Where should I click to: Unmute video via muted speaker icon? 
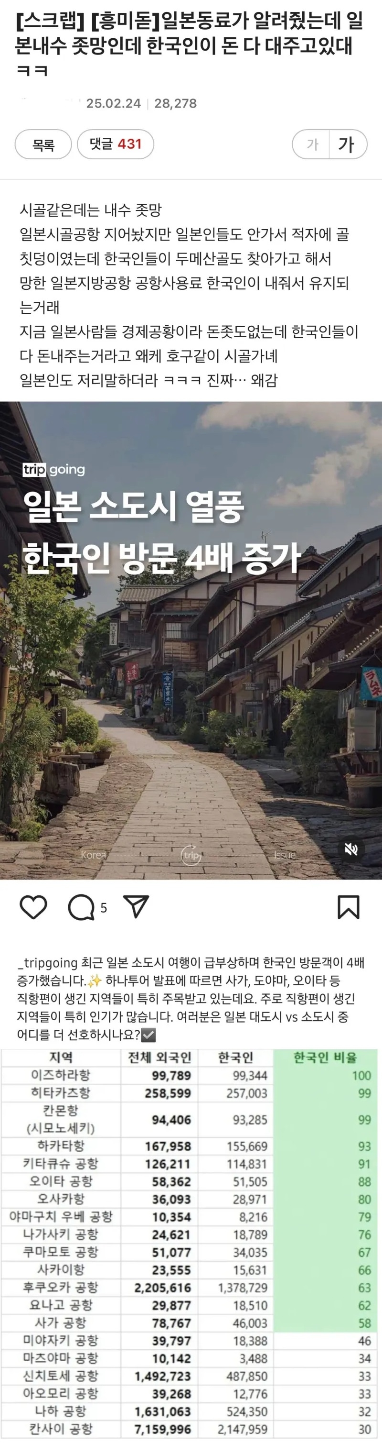351,849
